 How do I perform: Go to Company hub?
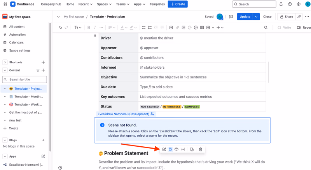click(x=51, y=4)
